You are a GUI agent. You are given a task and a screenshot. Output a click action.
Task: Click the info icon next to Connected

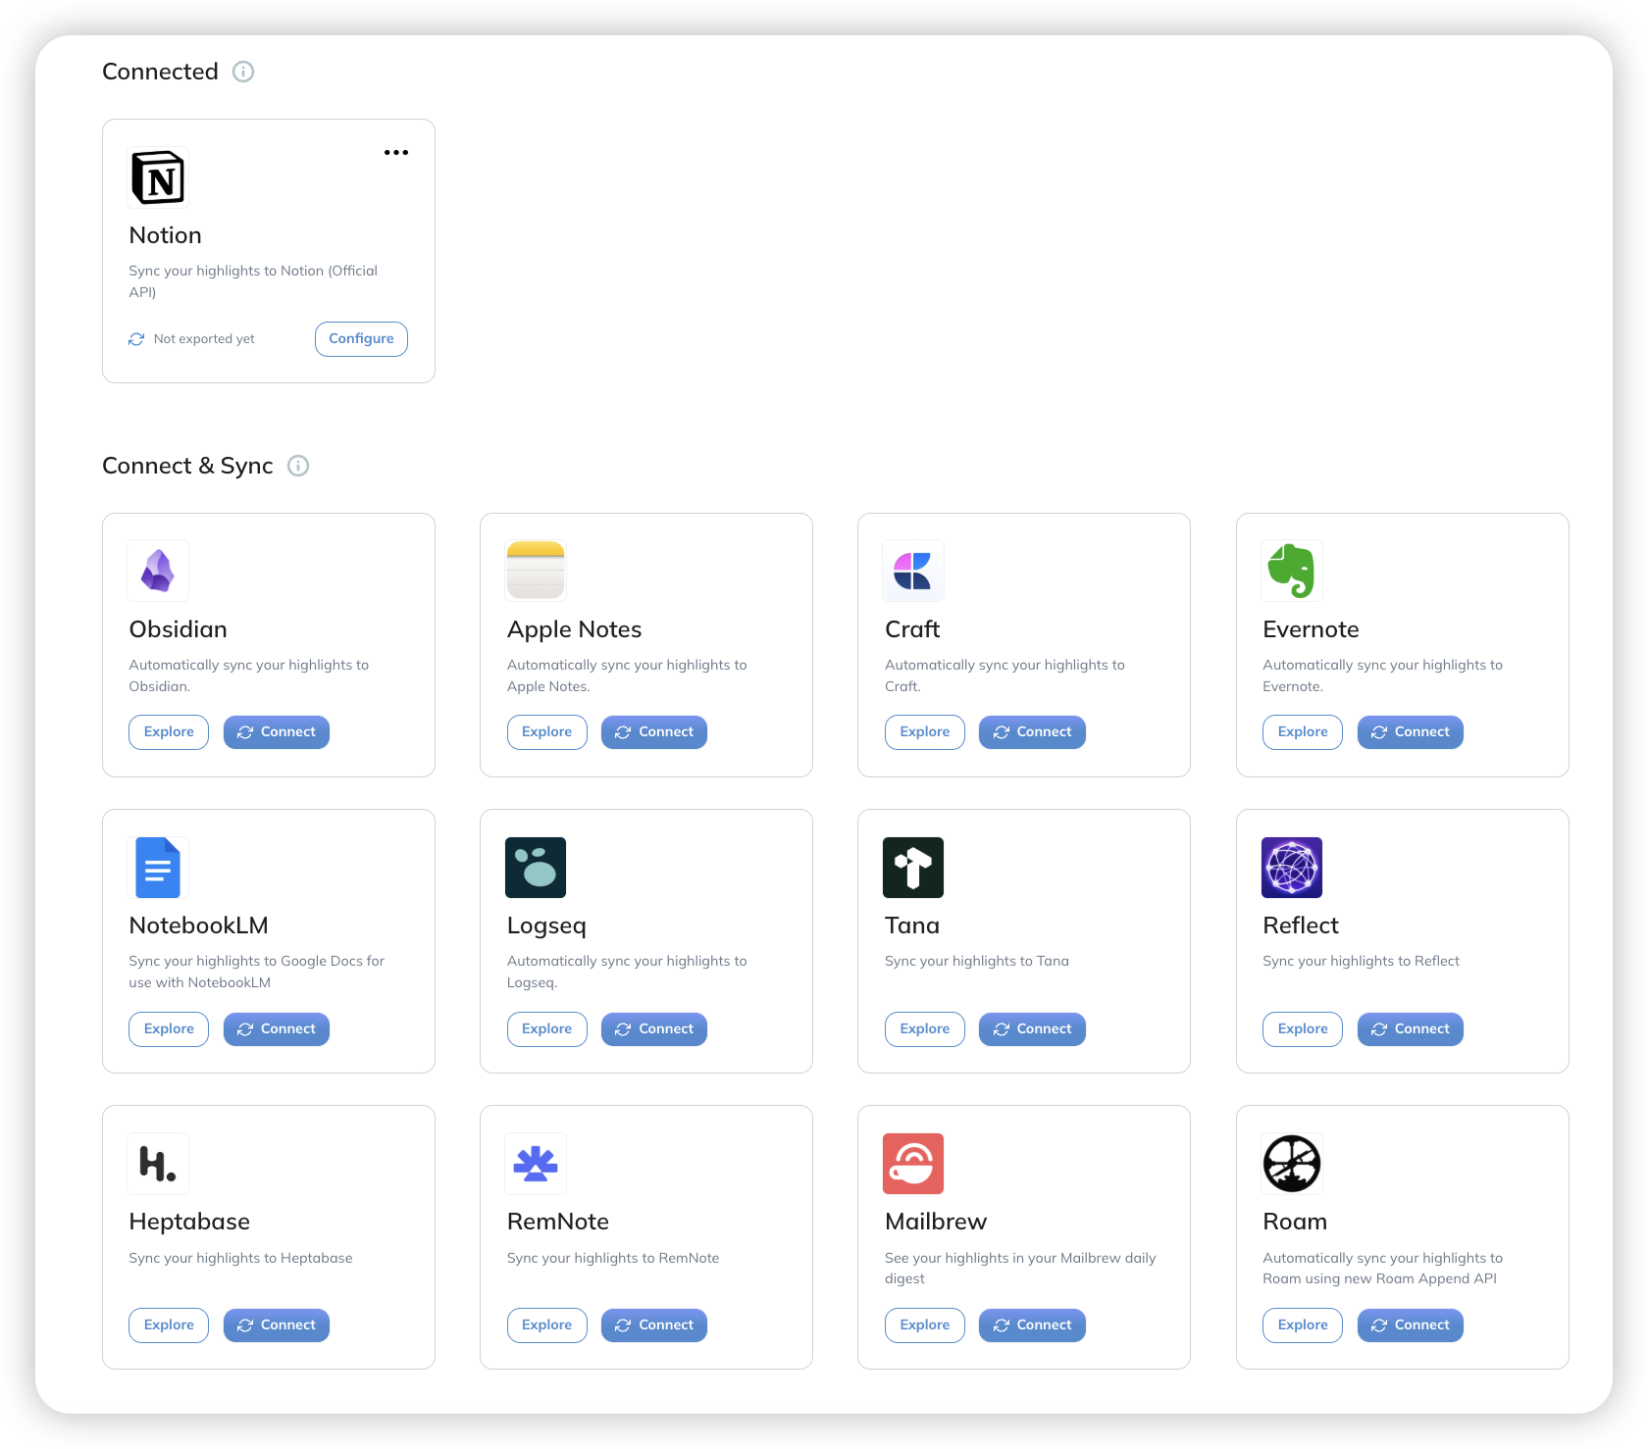tap(243, 72)
